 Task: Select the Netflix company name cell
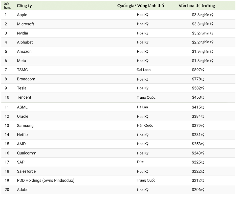[x=23, y=135]
